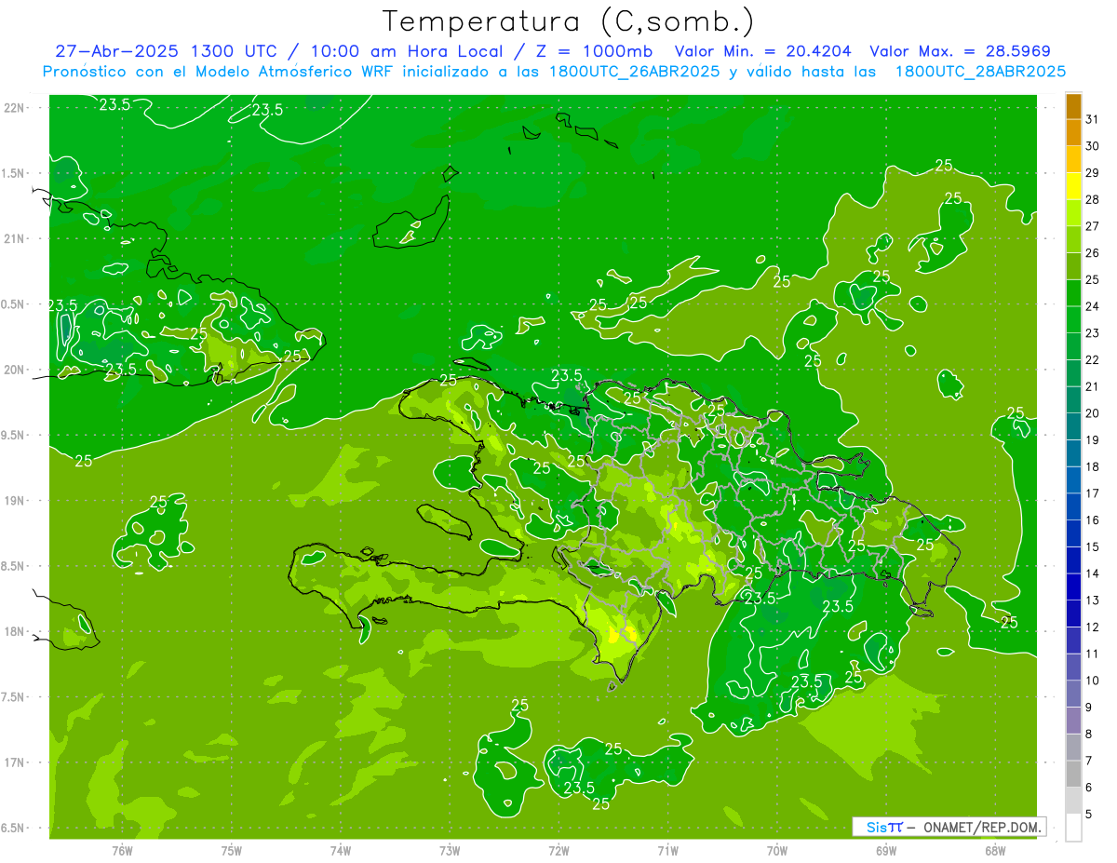Click the '76W' longitude axis label

[x=122, y=849]
